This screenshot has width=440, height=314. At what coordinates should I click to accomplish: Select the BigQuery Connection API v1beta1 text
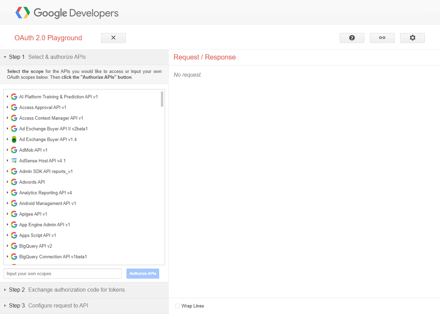tap(53, 257)
